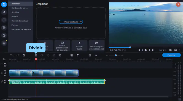Click the red playhead marker on the ruler
This screenshot has height=101, width=183.
click(36, 59)
